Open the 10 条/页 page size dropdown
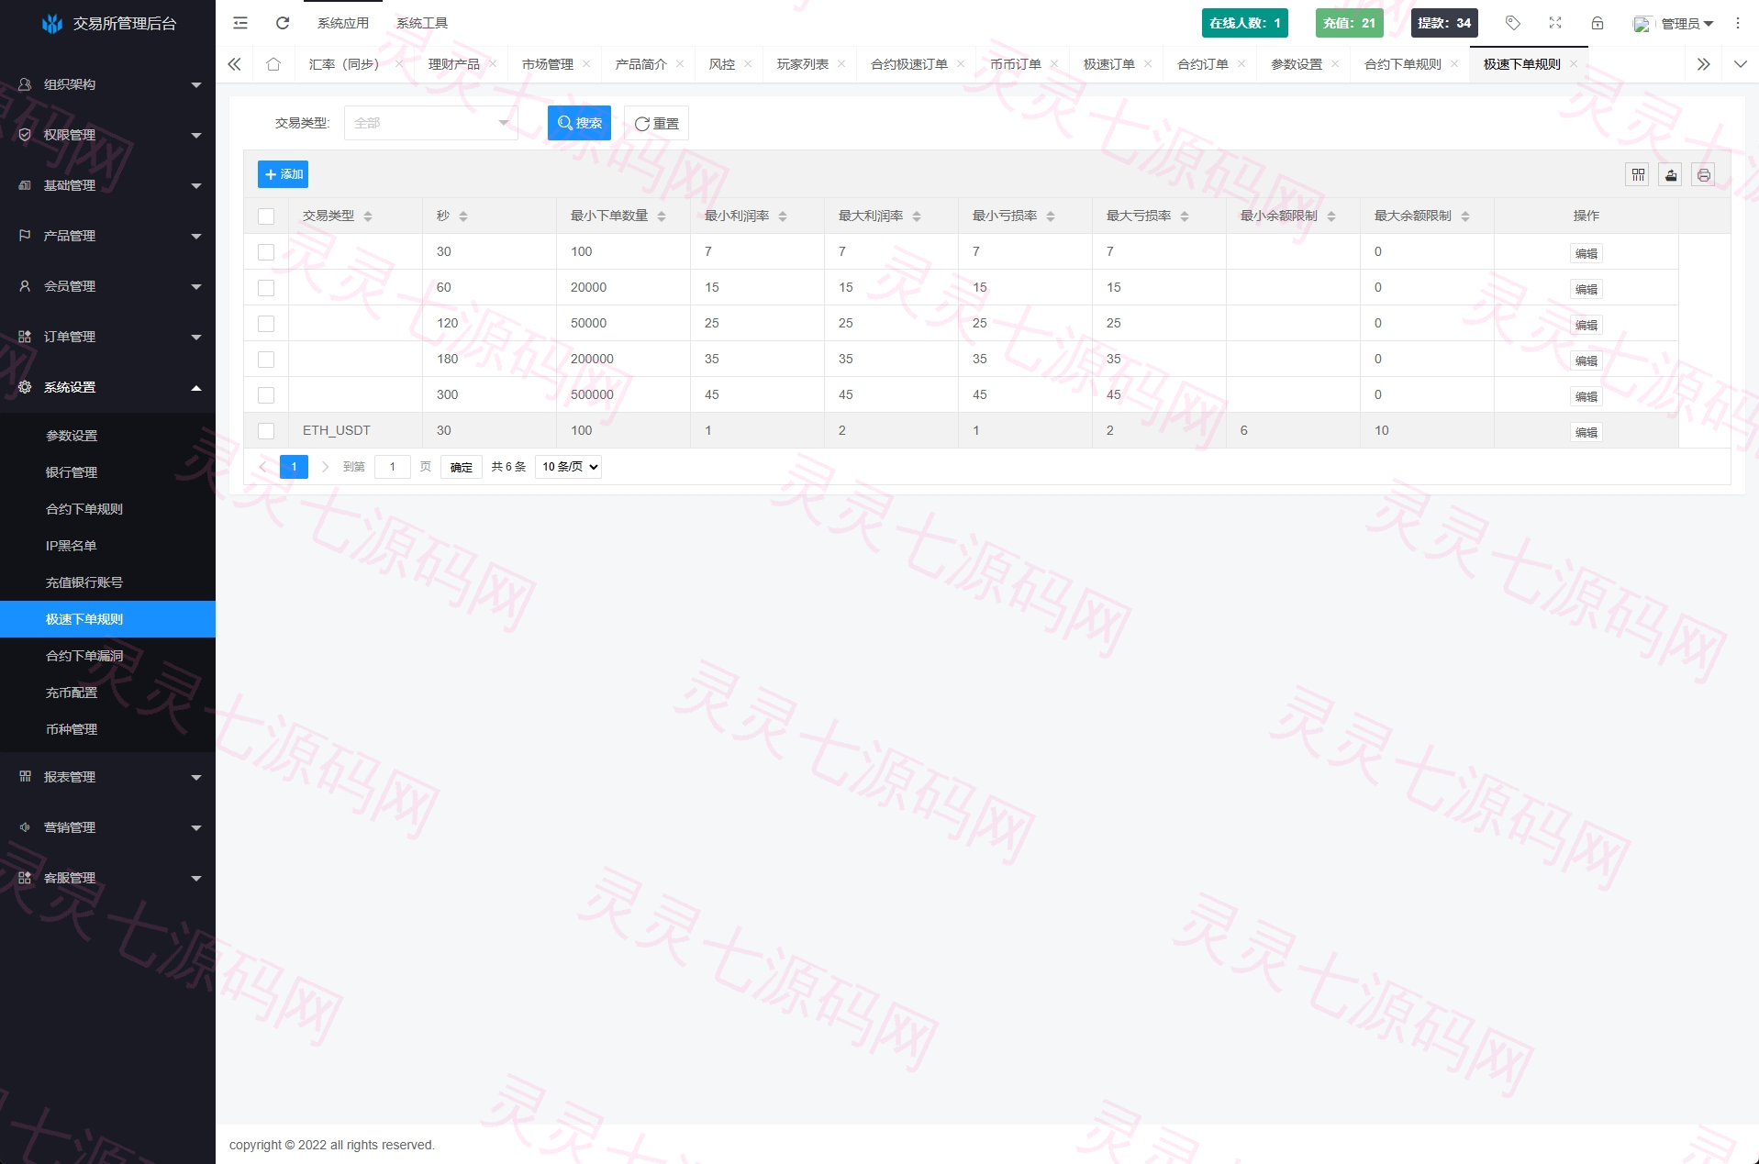 [x=569, y=467]
